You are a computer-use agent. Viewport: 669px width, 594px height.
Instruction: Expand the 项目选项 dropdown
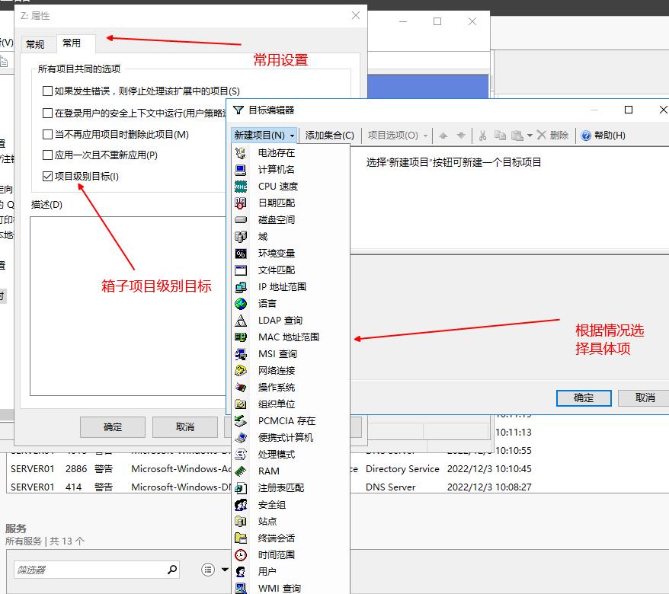coord(392,135)
